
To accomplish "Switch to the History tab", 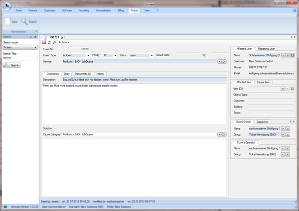I will (100, 74).
